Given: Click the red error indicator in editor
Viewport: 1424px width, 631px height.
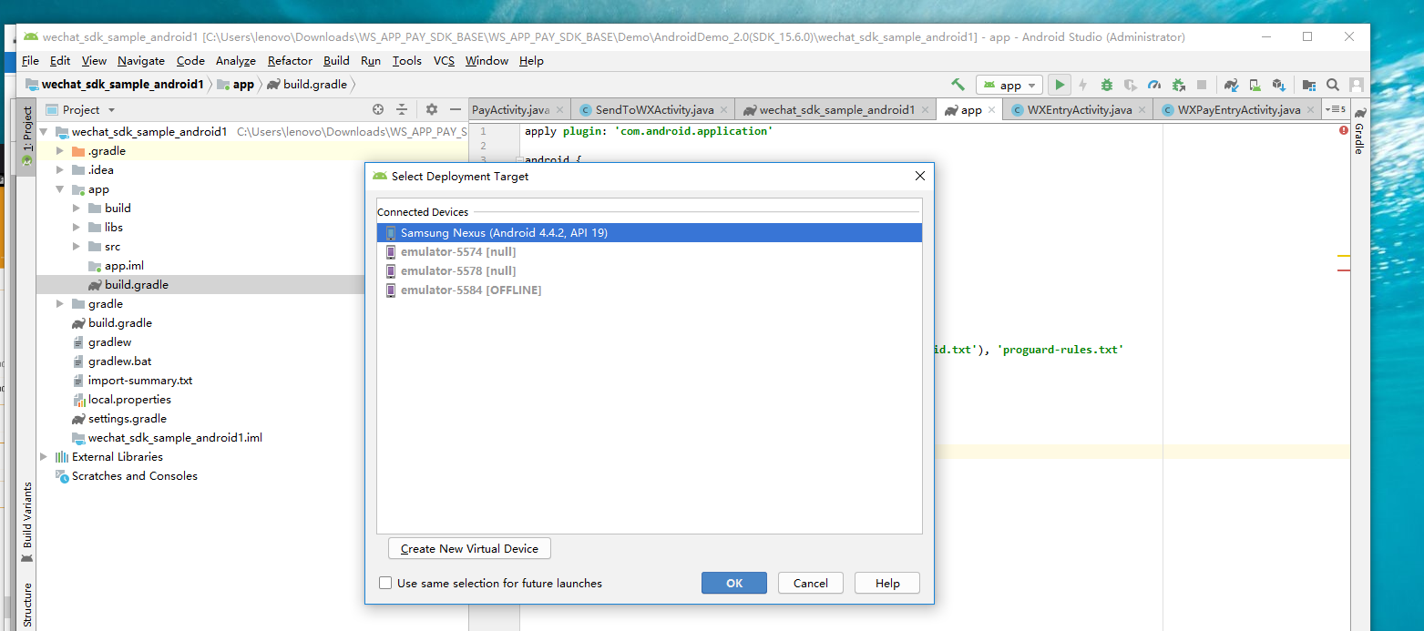Looking at the screenshot, I should coord(1344,131).
